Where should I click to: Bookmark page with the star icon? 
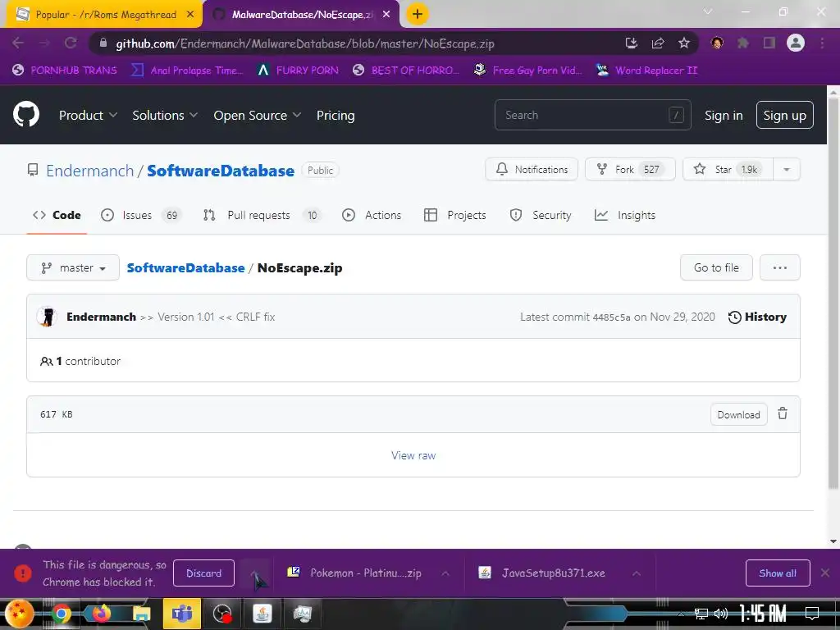pos(683,43)
